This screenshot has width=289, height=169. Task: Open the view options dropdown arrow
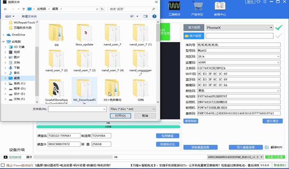click(137, 17)
